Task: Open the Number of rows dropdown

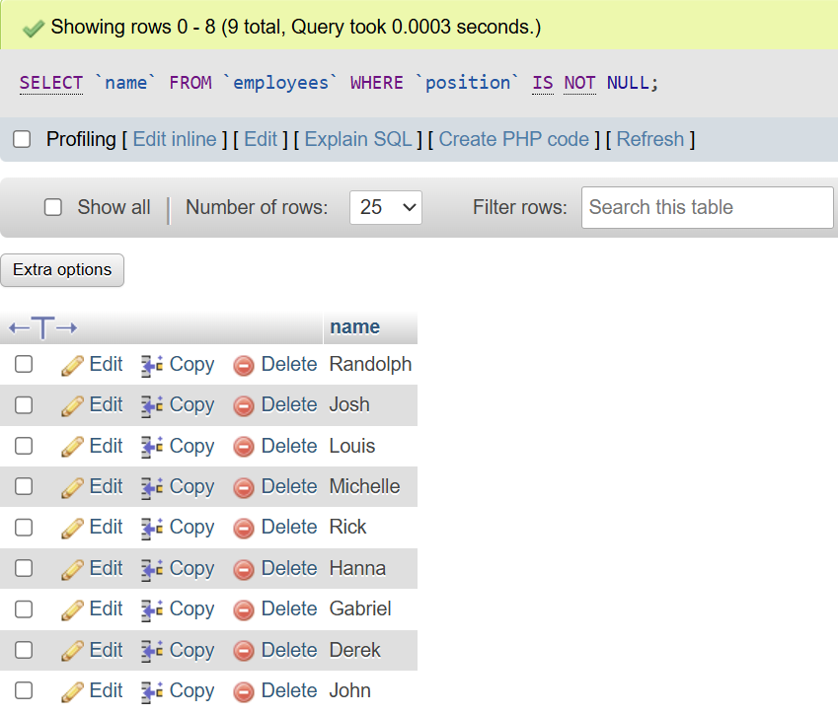Action: (x=385, y=207)
